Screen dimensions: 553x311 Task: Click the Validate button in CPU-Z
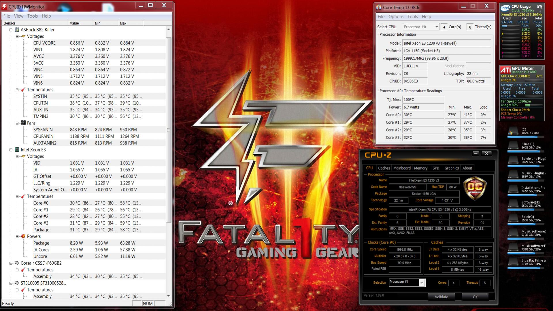(x=441, y=297)
